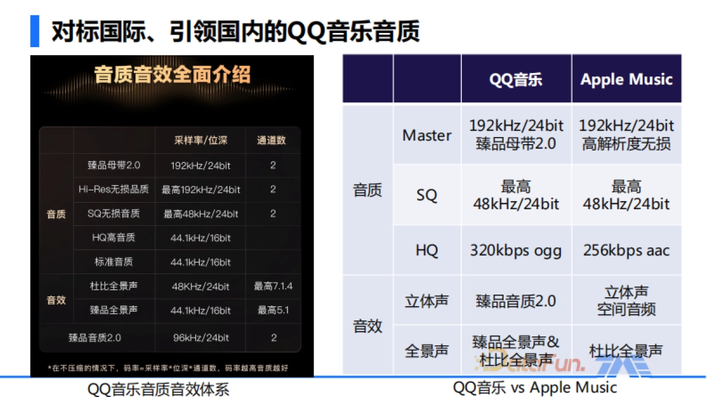The image size is (707, 397).
Task: Click the 256kbps aac cell
Action: coord(626,250)
